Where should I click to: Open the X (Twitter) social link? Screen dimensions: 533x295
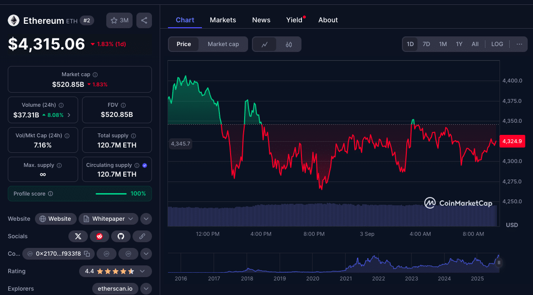pyautogui.click(x=78, y=236)
